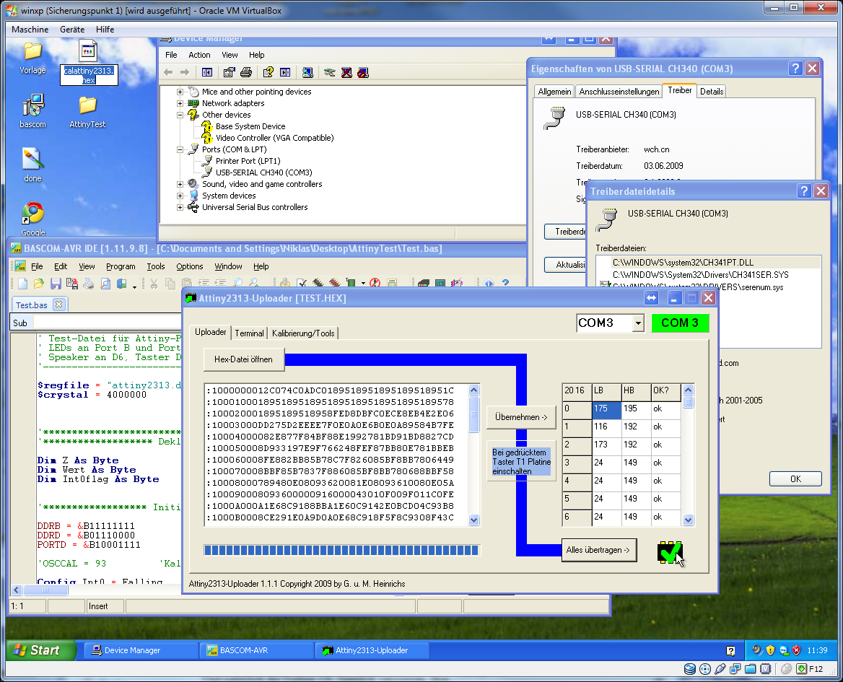Select CH341PT.DLL driver file entry
The width and height of the screenshot is (843, 682).
(683, 263)
